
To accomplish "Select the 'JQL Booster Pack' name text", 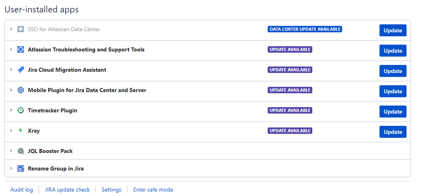I will (x=50, y=151).
